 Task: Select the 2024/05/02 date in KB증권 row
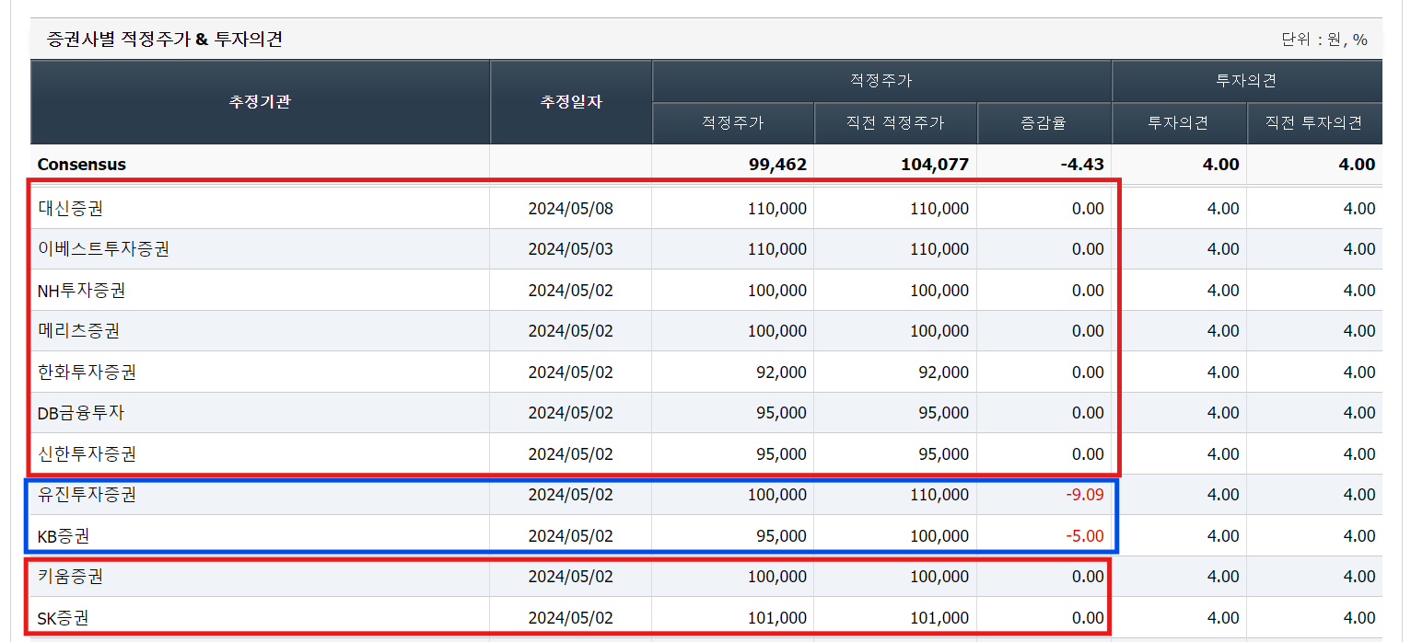(571, 536)
